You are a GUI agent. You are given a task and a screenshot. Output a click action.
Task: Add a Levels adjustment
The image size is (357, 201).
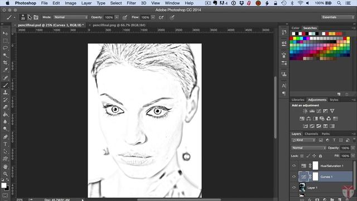(x=312, y=111)
